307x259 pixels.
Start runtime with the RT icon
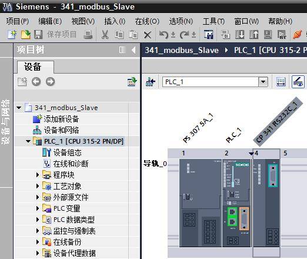(x=282, y=35)
